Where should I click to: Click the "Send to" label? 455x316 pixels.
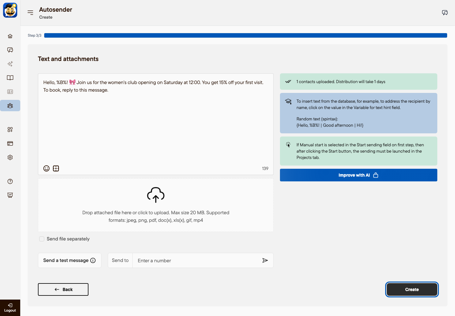pyautogui.click(x=120, y=260)
